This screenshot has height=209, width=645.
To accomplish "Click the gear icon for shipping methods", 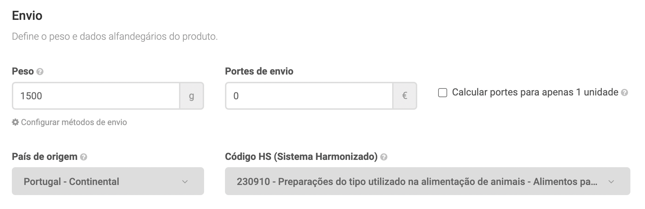I will point(15,122).
